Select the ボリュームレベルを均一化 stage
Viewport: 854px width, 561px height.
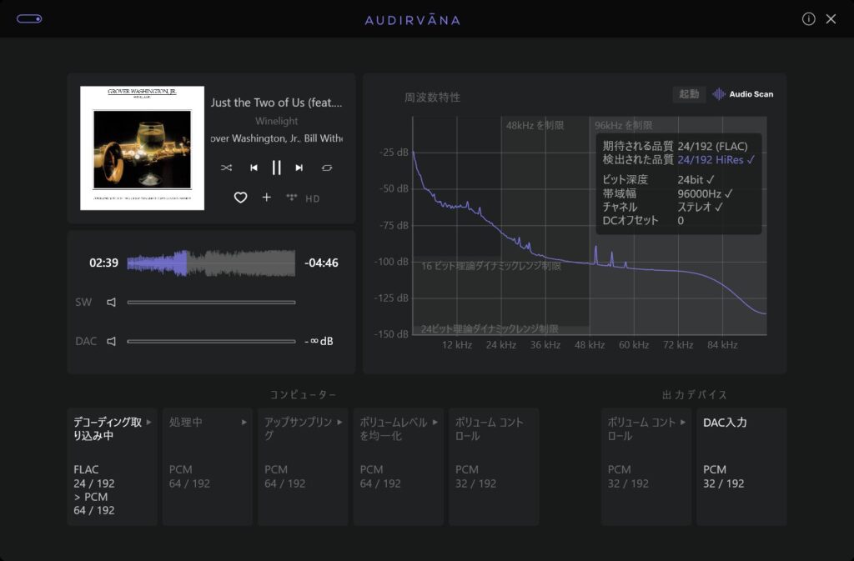tap(435, 423)
